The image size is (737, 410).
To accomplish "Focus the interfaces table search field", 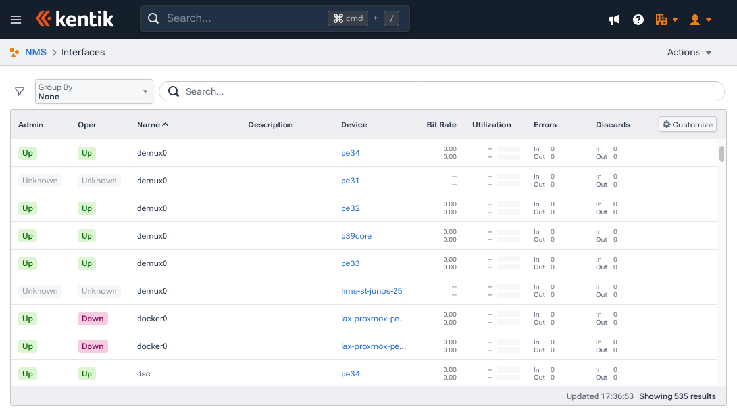I will 441,91.
